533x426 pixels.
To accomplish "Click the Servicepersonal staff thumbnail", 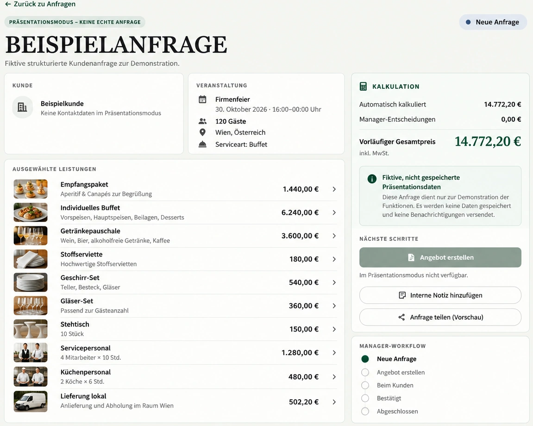I will click(x=31, y=352).
